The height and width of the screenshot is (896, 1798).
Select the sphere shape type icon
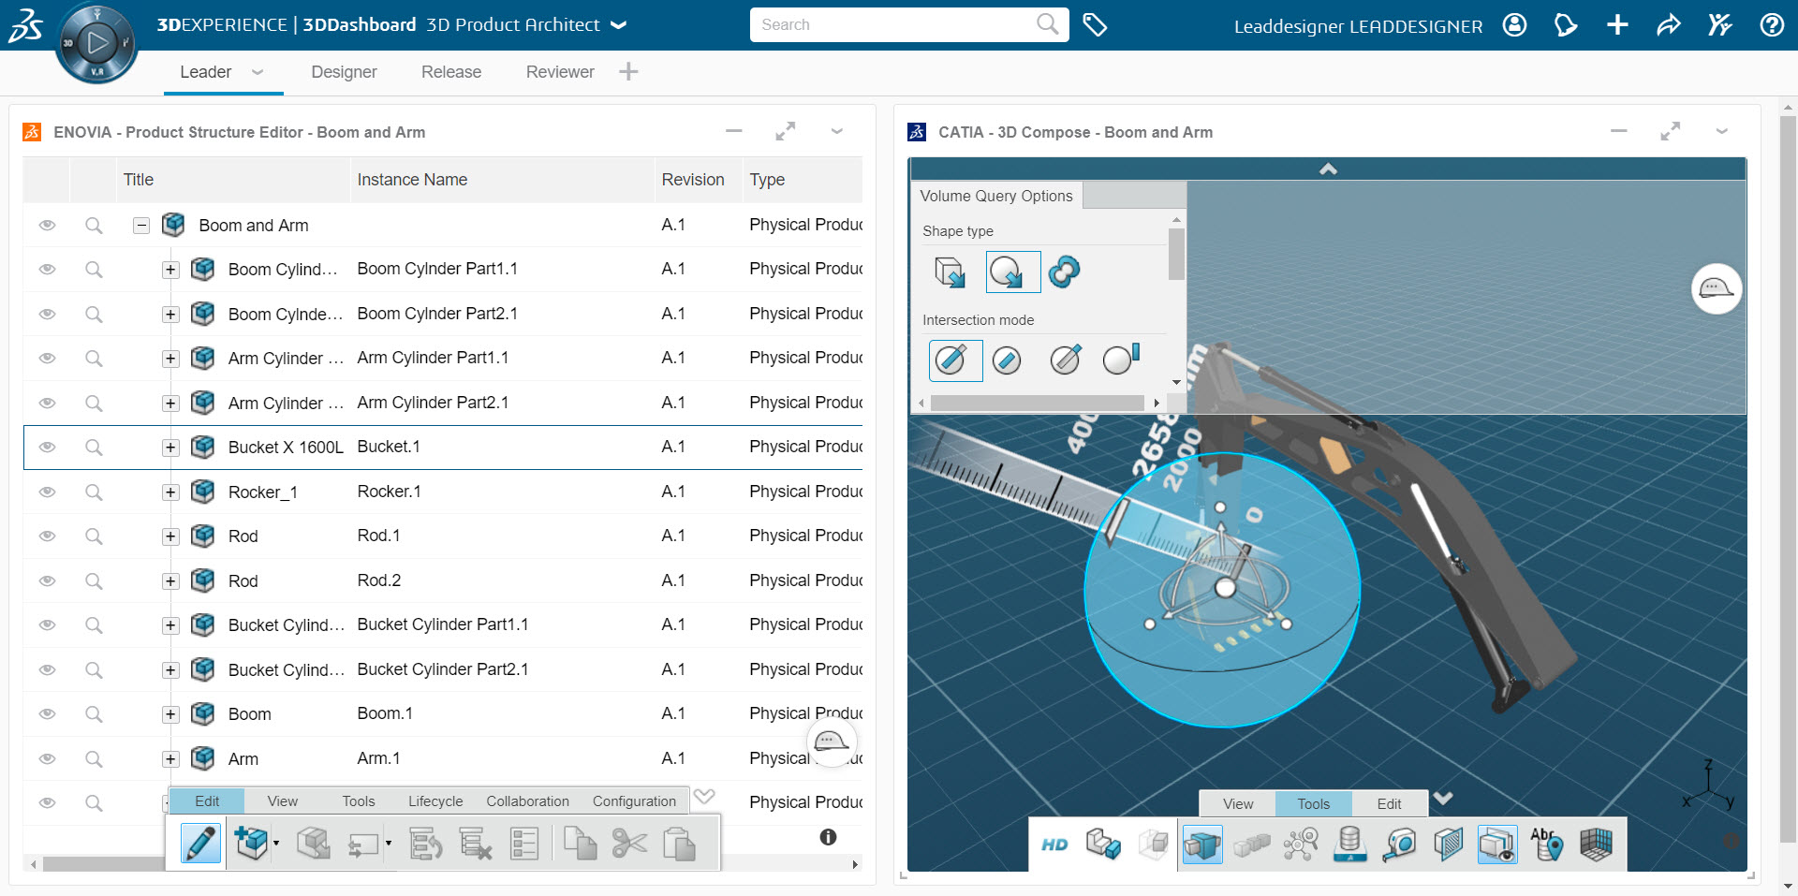tap(1012, 272)
